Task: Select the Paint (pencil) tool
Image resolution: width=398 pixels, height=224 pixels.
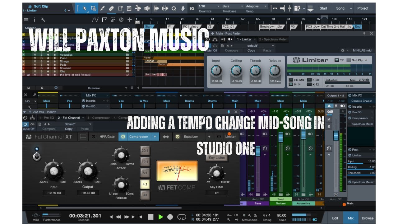Action: pos(102,8)
